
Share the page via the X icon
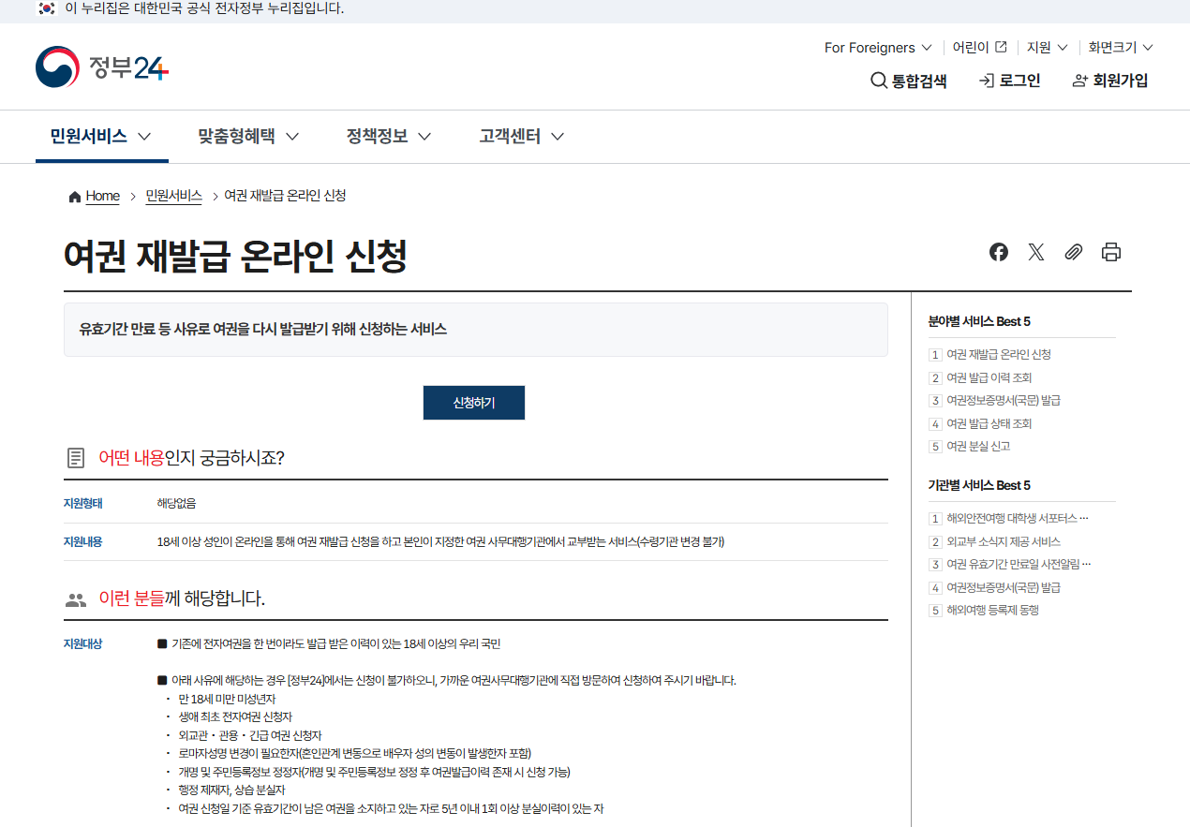tap(1035, 252)
